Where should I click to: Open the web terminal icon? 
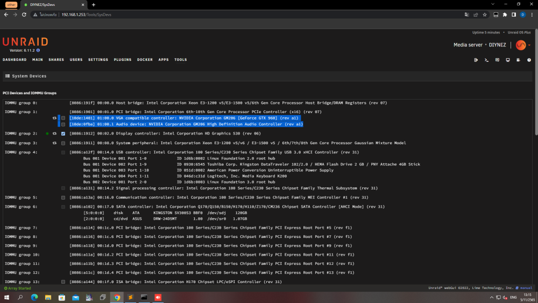click(x=486, y=60)
